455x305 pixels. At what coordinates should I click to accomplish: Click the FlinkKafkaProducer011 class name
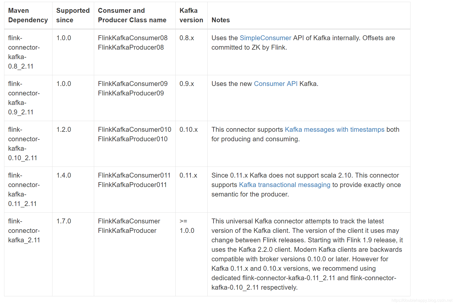(x=132, y=185)
